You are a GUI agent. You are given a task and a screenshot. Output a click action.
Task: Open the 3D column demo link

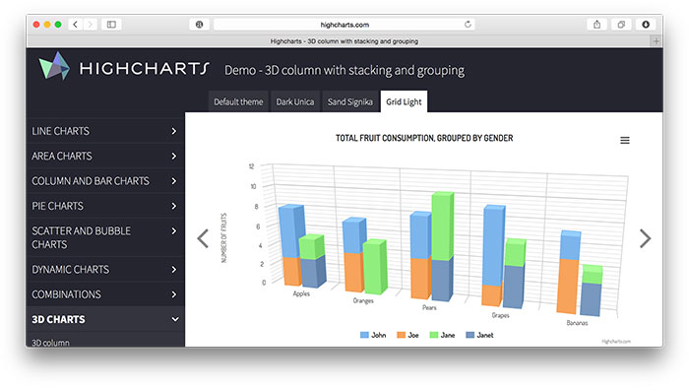(50, 343)
